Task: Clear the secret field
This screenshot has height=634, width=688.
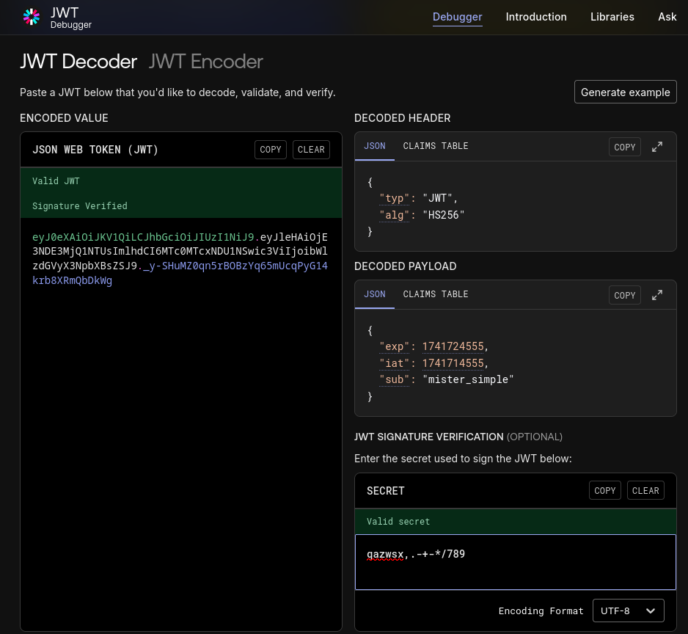Action: [x=645, y=491]
